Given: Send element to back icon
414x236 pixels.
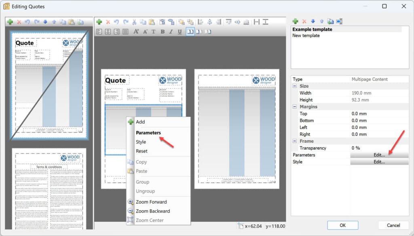Looking at the screenshot, I should 190,22.
